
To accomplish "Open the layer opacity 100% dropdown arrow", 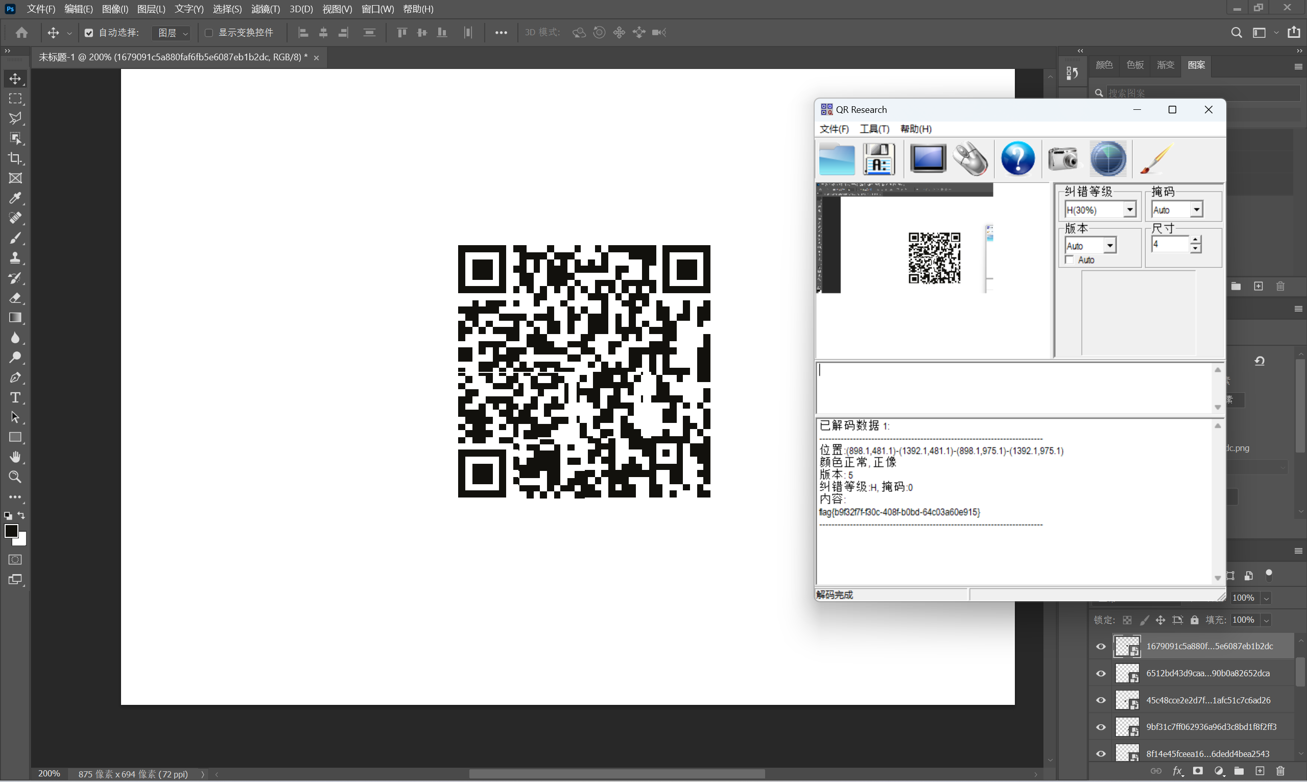I will (1266, 598).
